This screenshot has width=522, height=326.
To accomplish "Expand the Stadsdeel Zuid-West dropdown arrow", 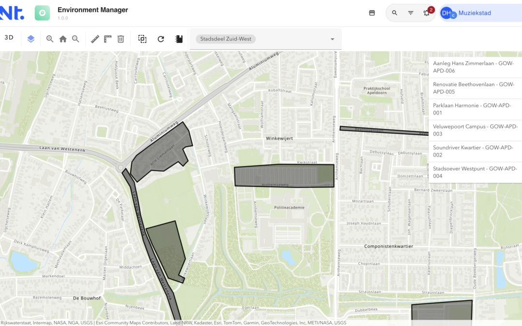I will click(332, 39).
